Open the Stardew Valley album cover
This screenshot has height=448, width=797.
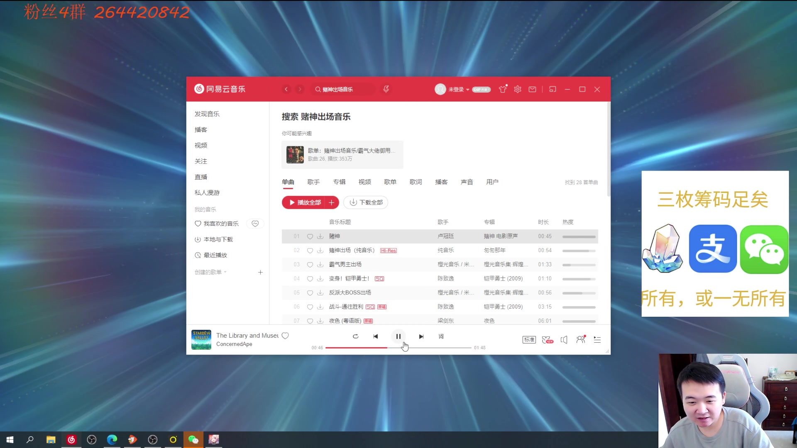coord(201,340)
